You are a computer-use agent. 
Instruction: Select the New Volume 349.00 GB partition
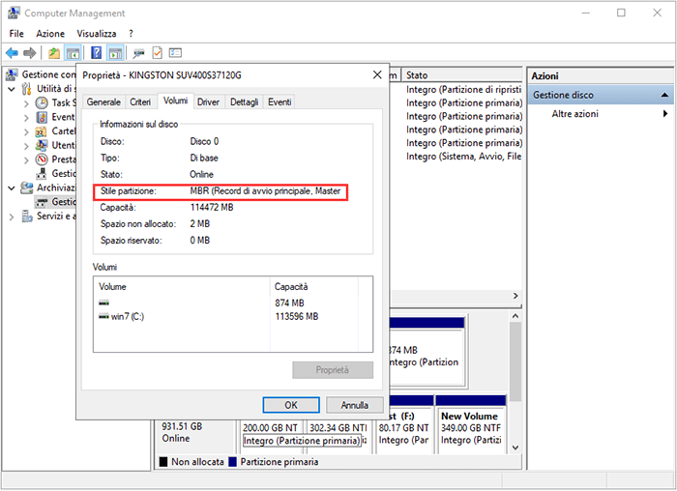pyautogui.click(x=471, y=424)
